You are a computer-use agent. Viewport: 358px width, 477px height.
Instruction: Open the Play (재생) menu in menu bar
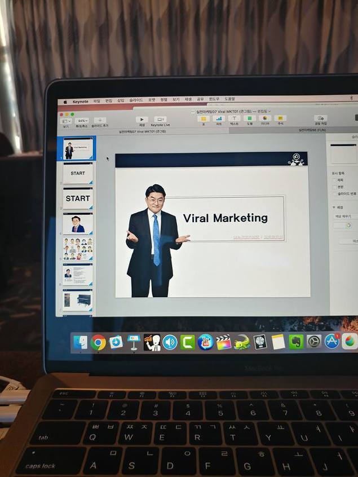click(x=188, y=99)
